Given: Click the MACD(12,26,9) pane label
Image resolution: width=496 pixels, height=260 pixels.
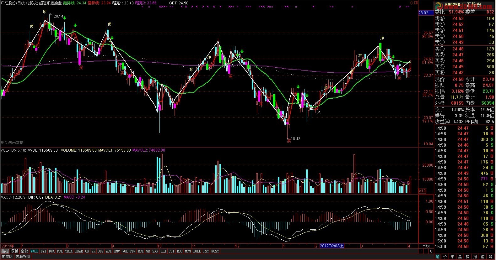Looking at the screenshot, I should [13, 197].
